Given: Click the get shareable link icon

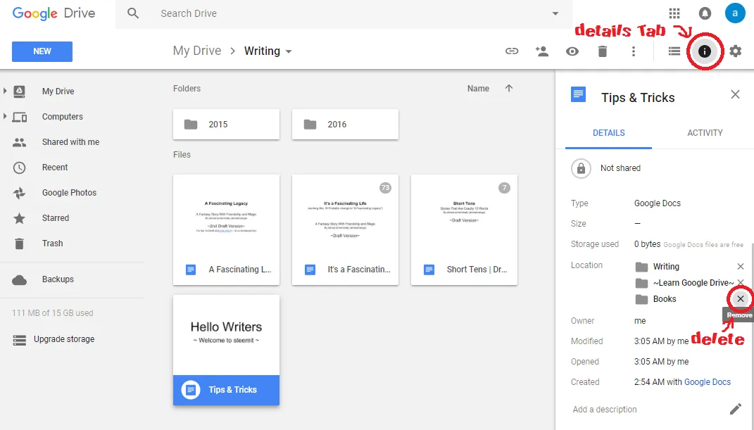Looking at the screenshot, I should (512, 51).
